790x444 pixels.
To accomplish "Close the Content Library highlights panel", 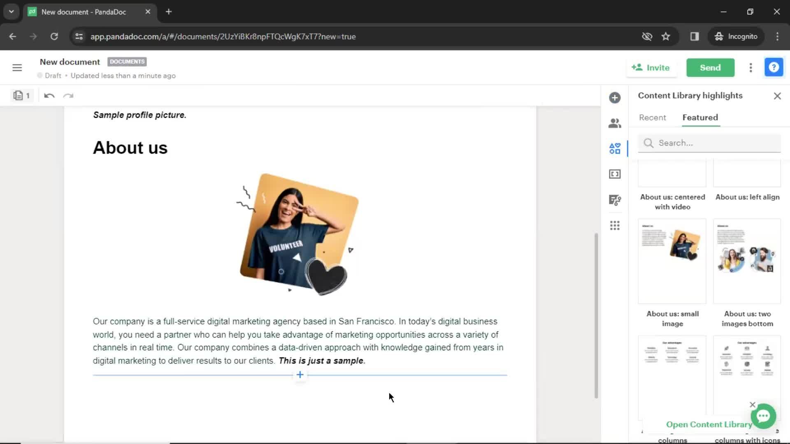I will pyautogui.click(x=777, y=96).
